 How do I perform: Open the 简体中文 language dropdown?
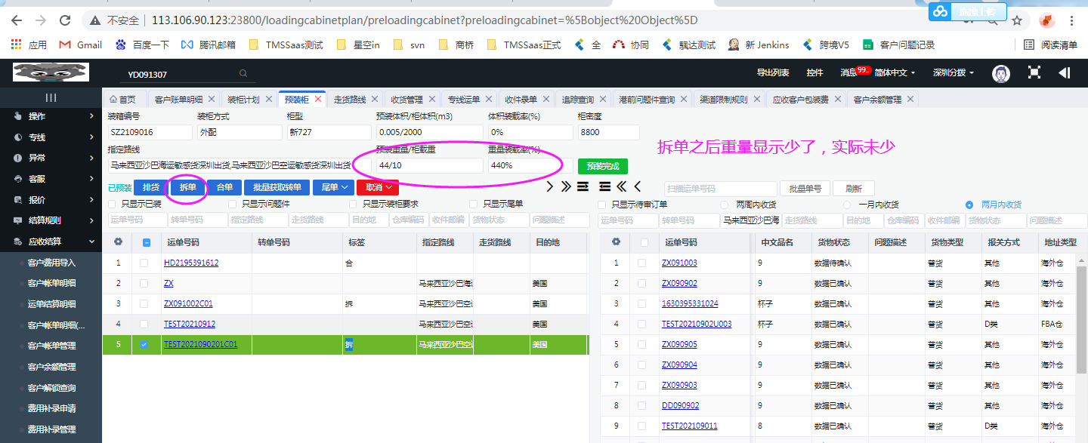point(895,72)
